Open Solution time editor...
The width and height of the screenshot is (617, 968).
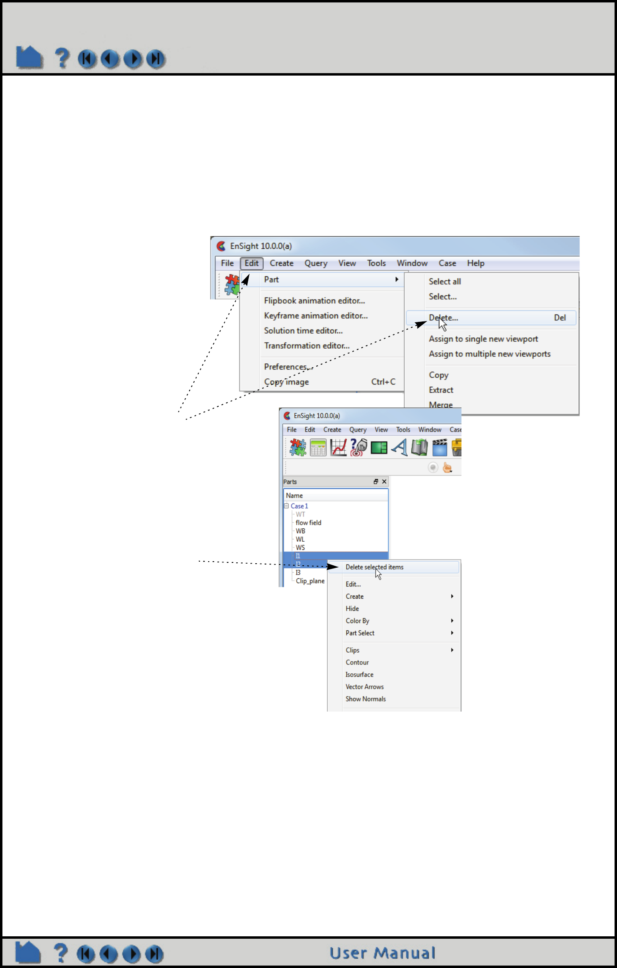click(303, 331)
